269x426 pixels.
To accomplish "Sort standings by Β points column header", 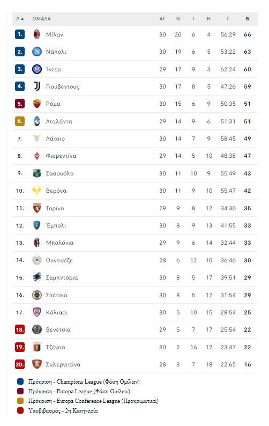I will click(247, 19).
